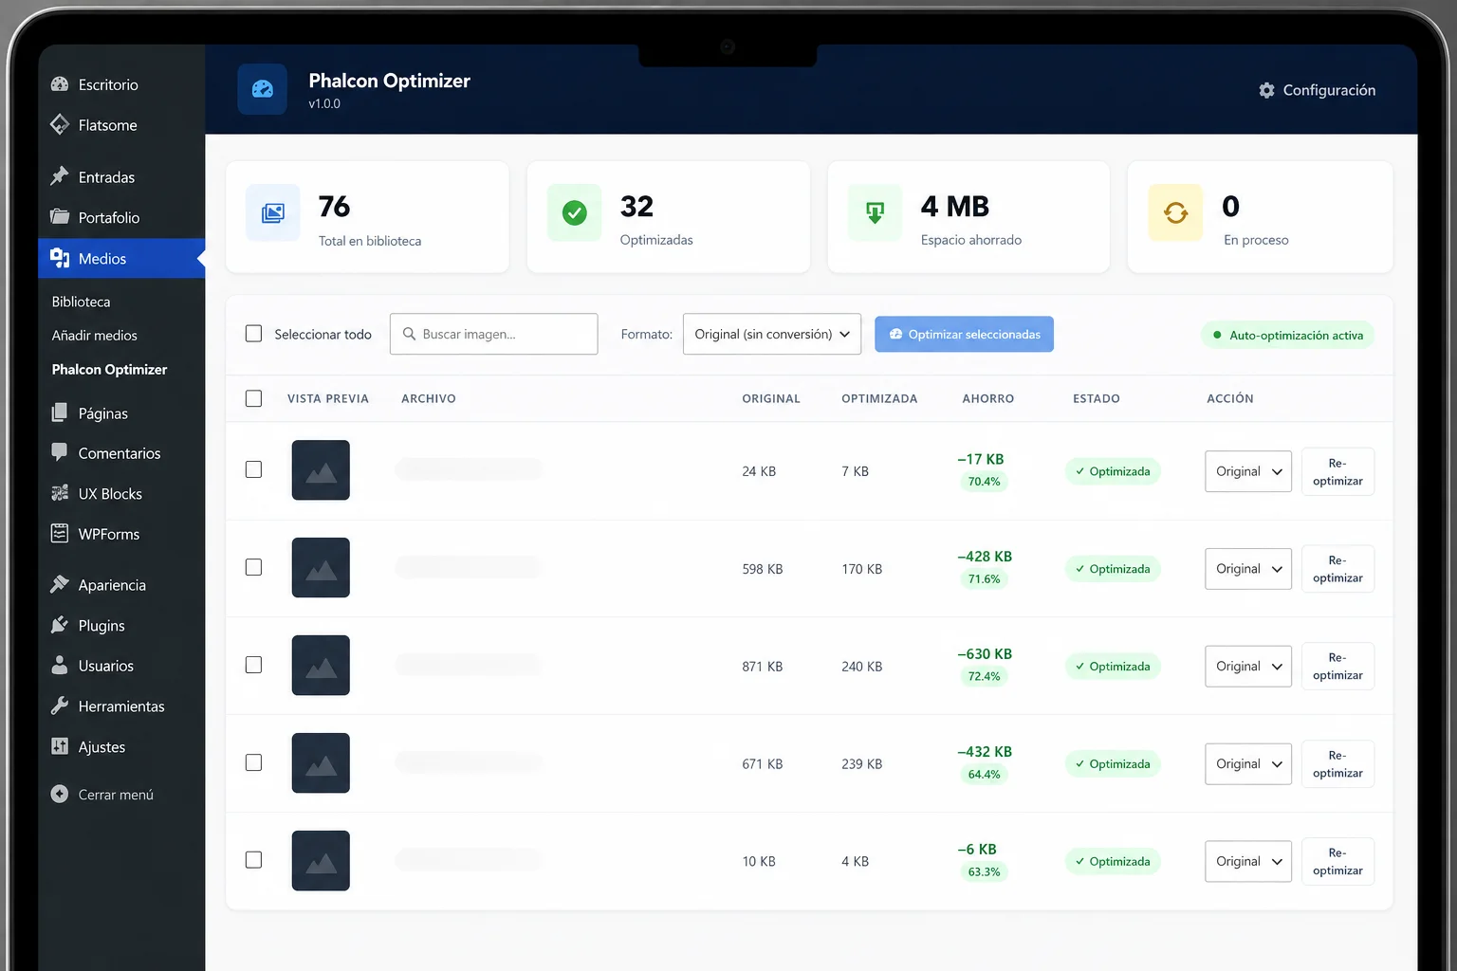Open Original dropdown in the 24 KB row
This screenshot has height=971, width=1457.
tap(1248, 471)
